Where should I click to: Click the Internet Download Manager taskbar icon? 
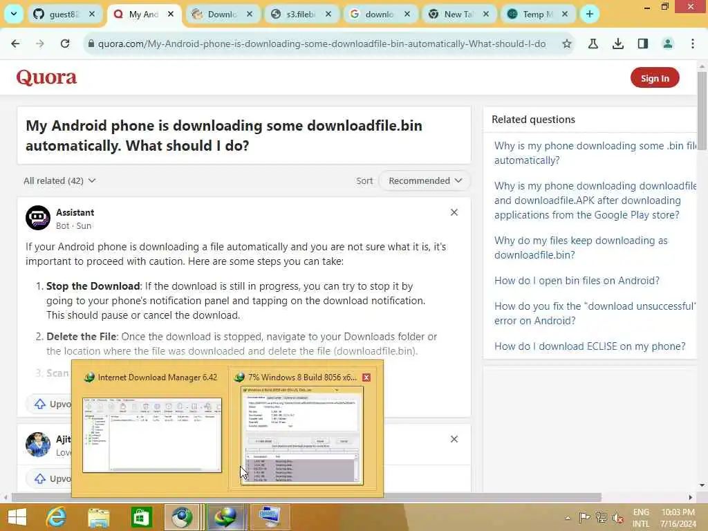point(226,517)
